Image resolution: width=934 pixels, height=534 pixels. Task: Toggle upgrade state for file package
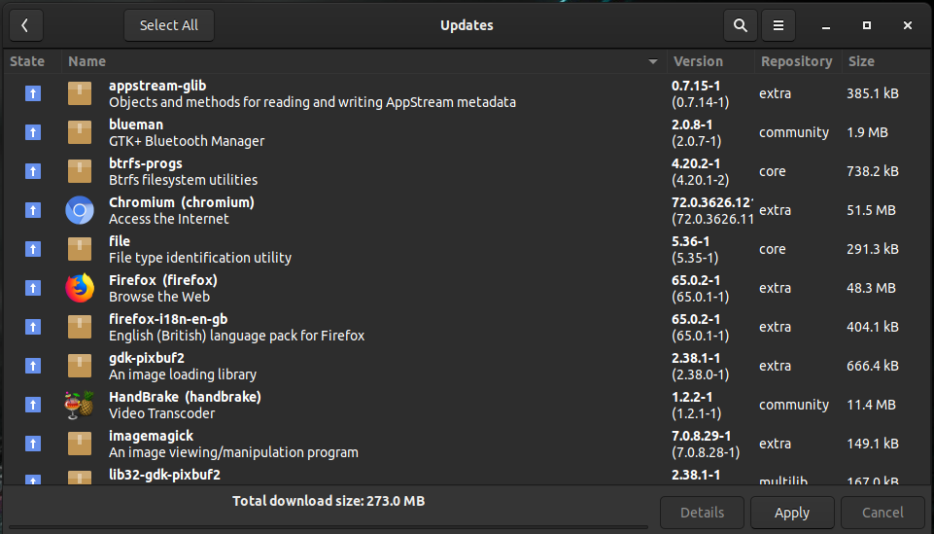[x=33, y=249]
